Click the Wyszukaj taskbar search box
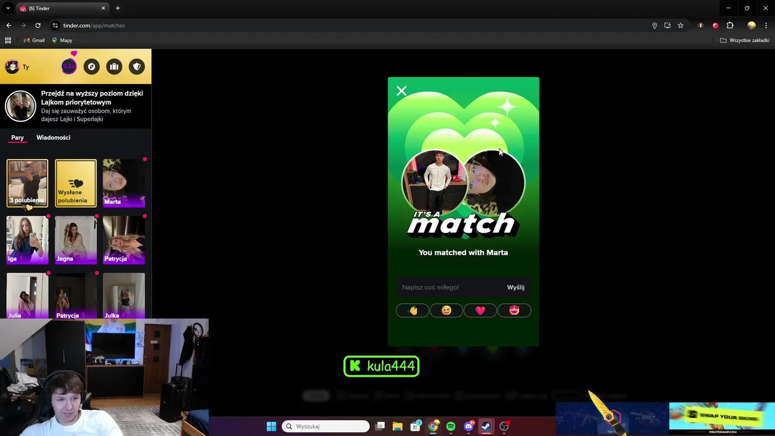Viewport: 775px width, 436px height. (x=326, y=426)
